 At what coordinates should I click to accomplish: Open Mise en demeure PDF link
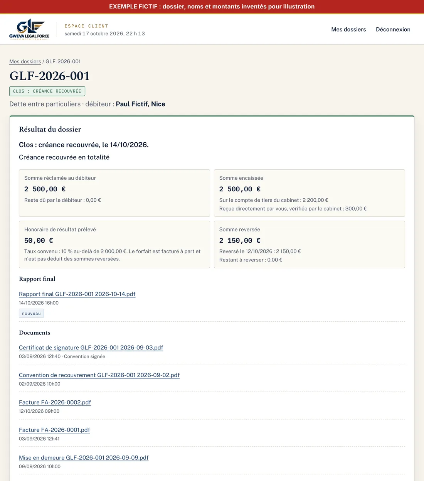click(x=84, y=457)
